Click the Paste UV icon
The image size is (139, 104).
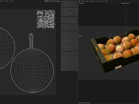point(62,55)
